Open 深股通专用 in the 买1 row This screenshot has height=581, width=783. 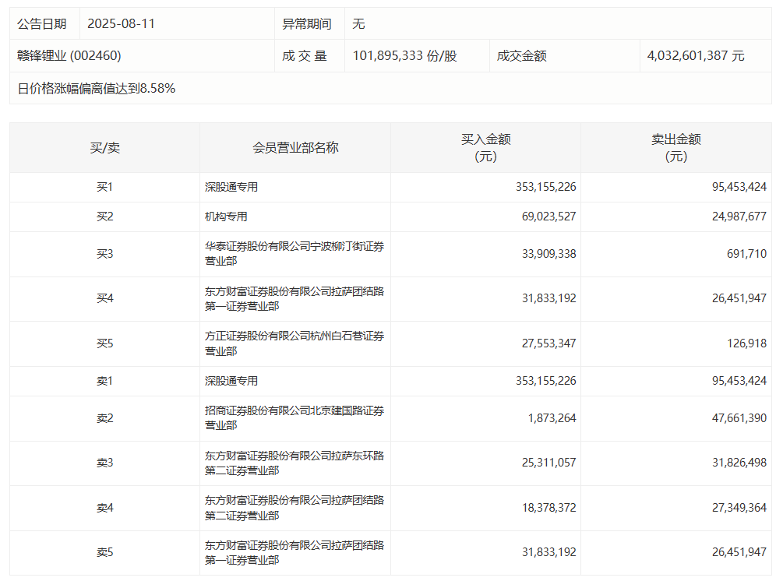231,187
